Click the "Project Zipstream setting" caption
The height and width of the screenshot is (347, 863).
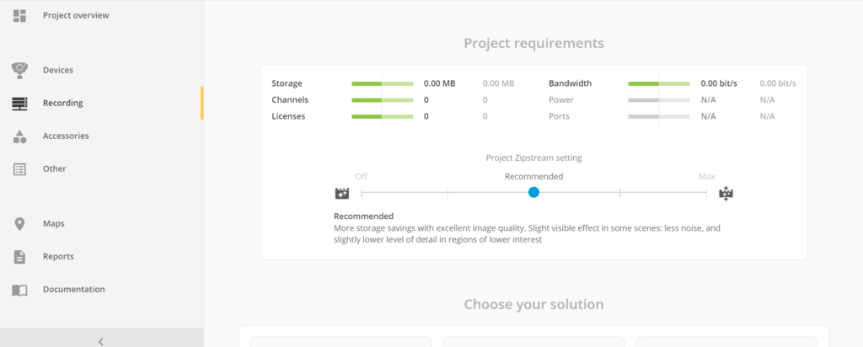click(x=533, y=157)
